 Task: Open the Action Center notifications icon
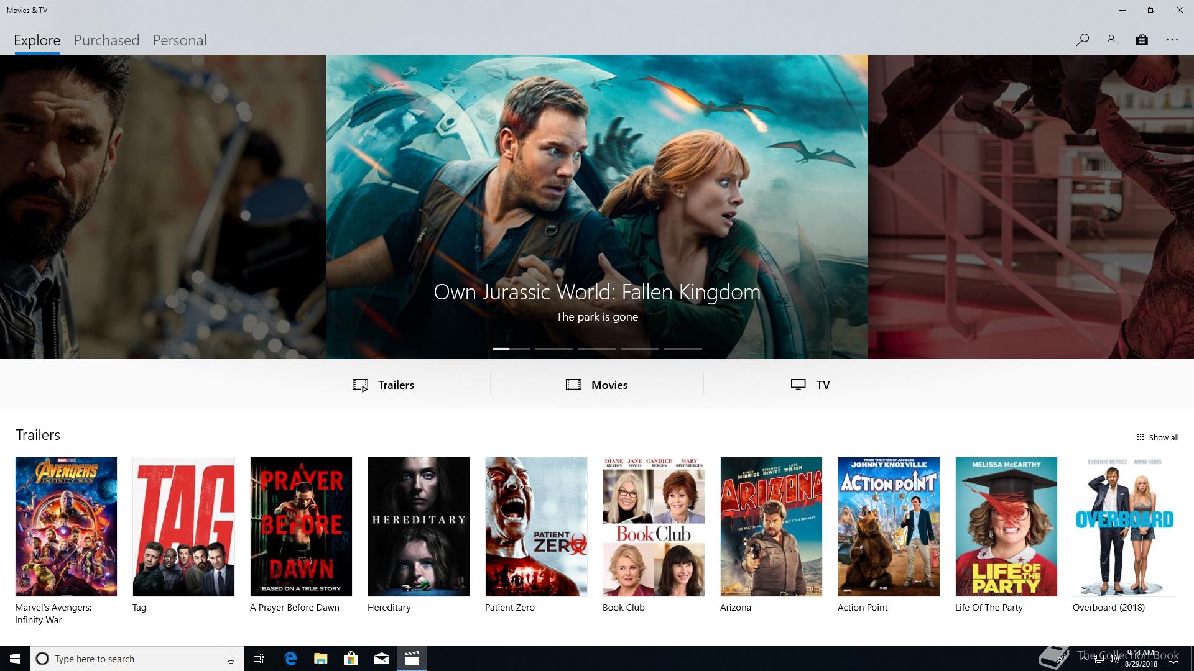coord(1173,659)
